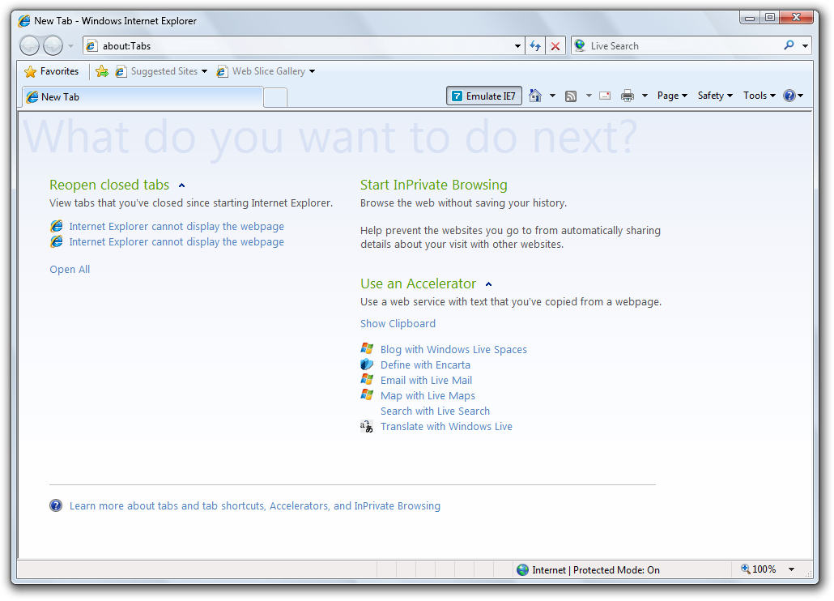Click the Add to Favorites Bar icon
The width and height of the screenshot is (834, 601).
(x=102, y=71)
